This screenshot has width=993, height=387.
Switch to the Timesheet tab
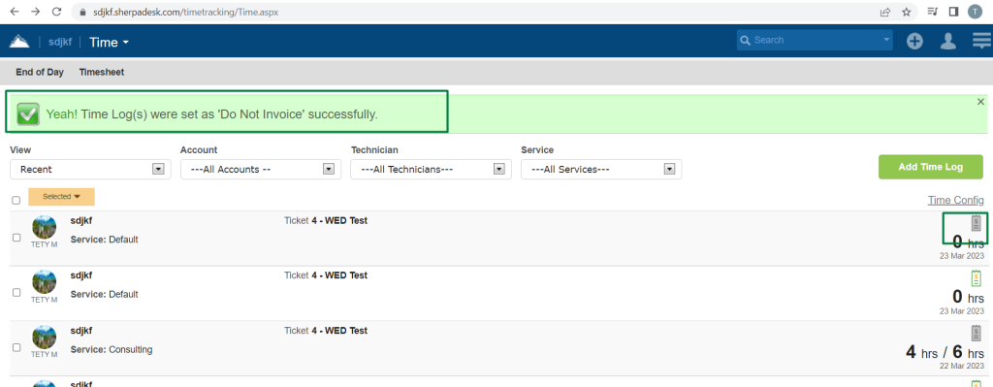(x=101, y=72)
